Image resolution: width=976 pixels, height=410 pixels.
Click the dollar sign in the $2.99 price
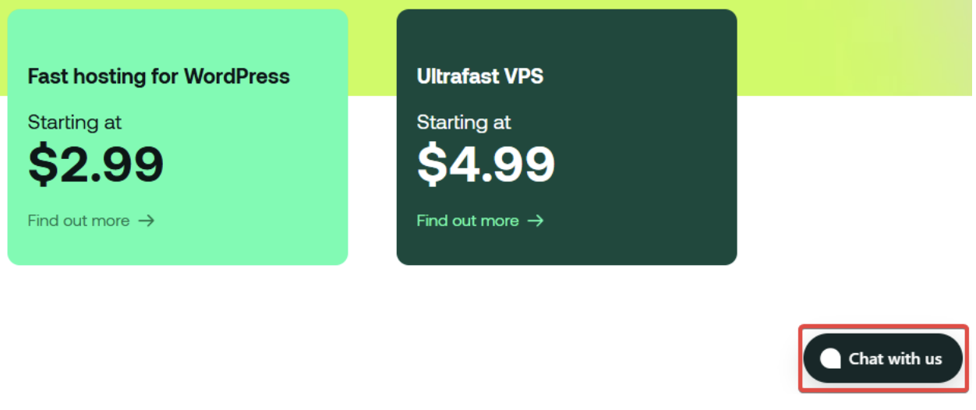(x=44, y=164)
